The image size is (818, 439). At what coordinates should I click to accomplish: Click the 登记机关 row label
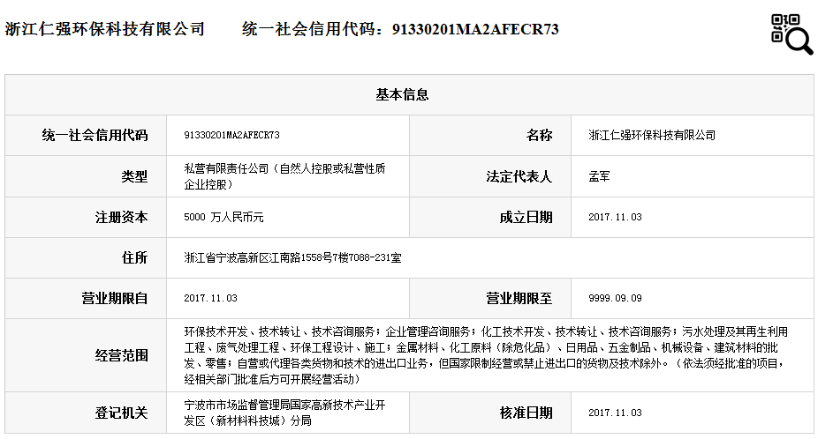click(122, 413)
